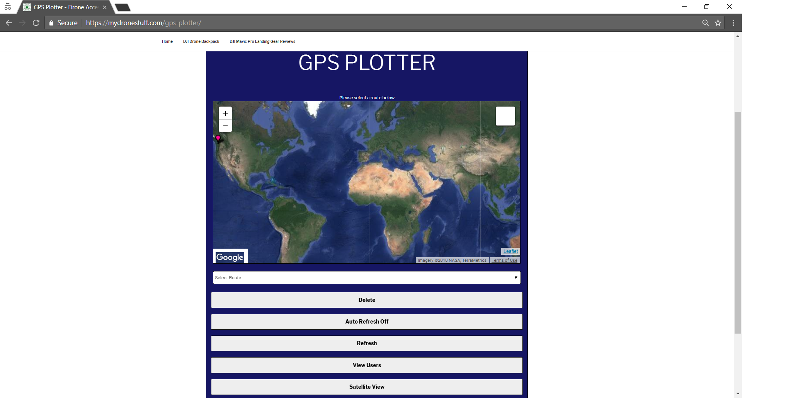Go back to previous page
The height and width of the screenshot is (417, 808).
click(x=9, y=23)
